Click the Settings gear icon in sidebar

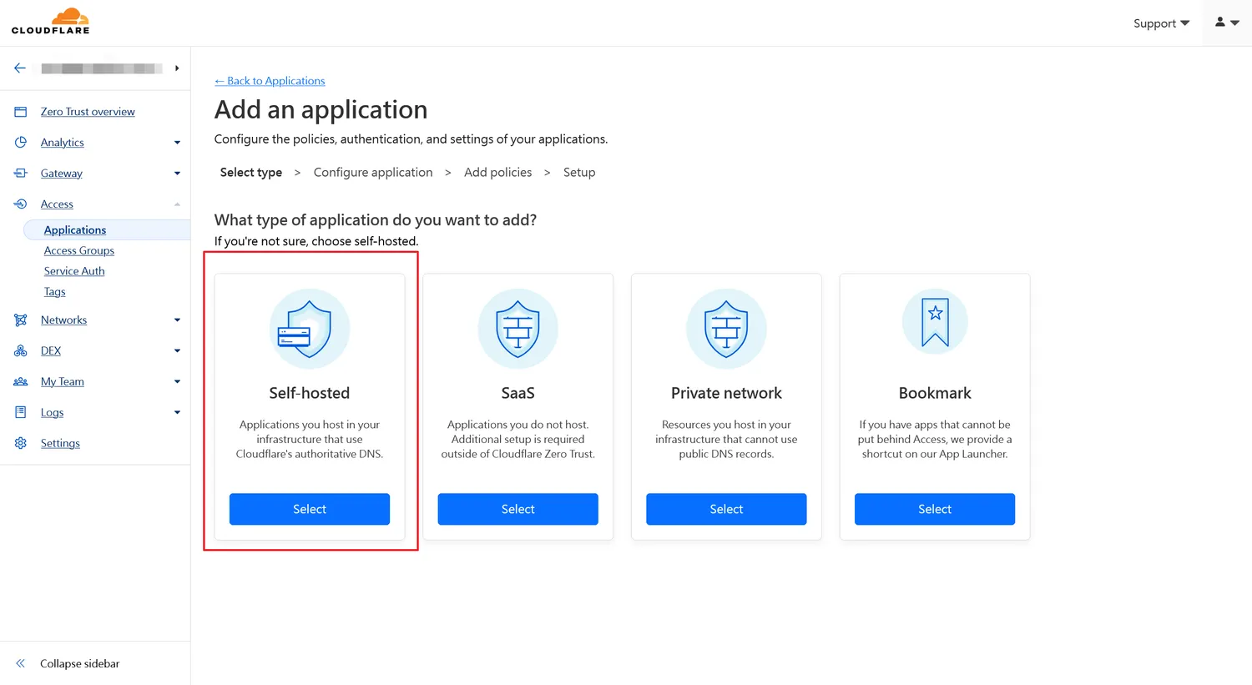[21, 443]
